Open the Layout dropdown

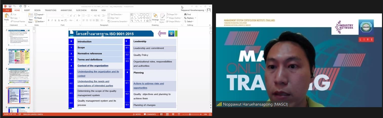coord(39,14)
